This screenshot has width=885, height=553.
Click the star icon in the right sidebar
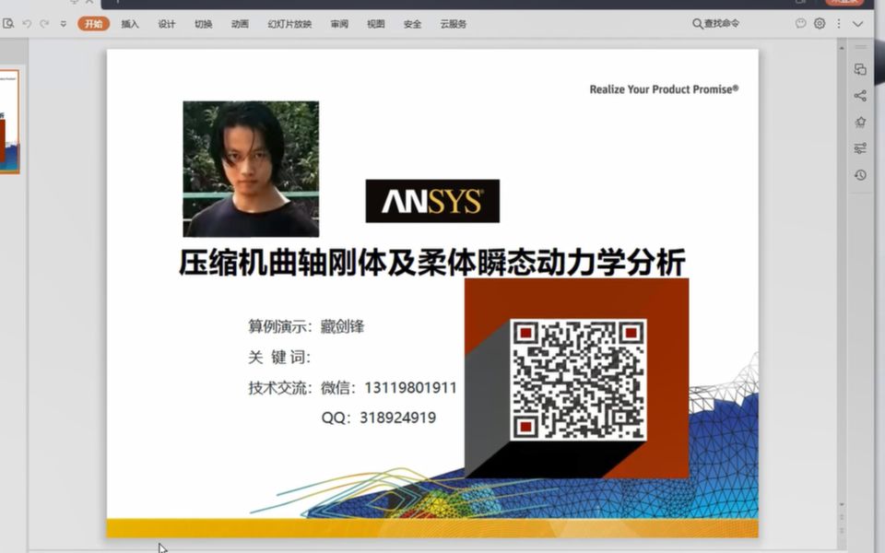[x=859, y=121]
